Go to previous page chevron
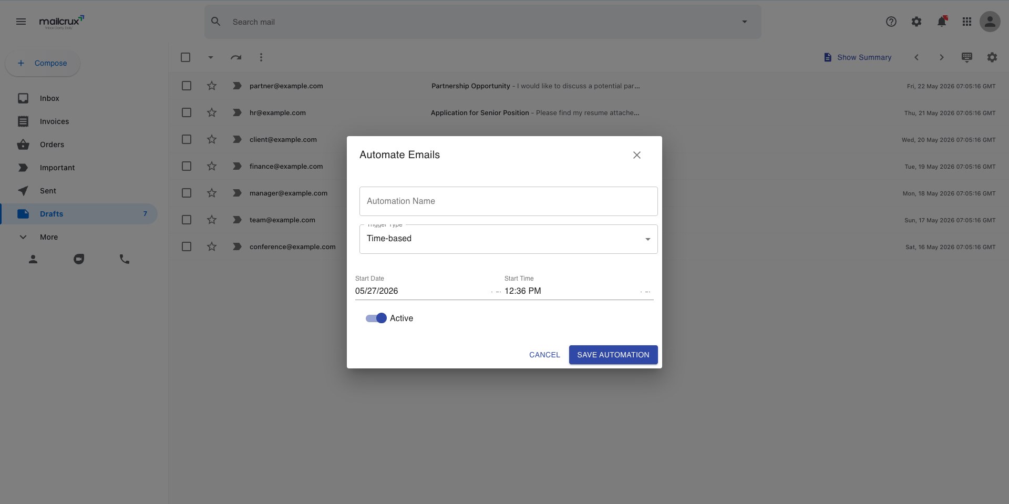 click(917, 57)
